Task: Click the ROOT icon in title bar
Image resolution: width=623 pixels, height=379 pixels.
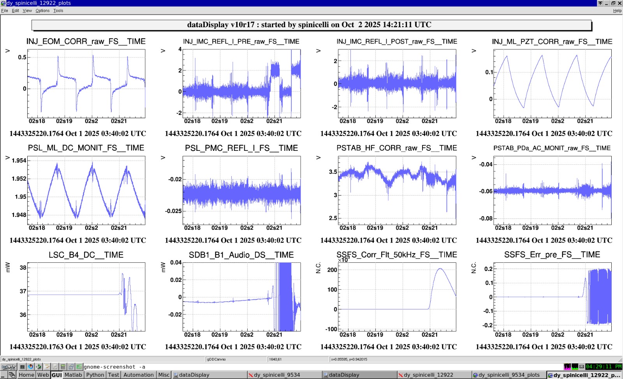Action: click(3, 3)
